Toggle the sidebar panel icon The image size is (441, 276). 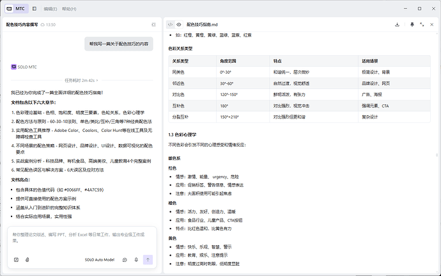pyautogui.click(x=35, y=9)
